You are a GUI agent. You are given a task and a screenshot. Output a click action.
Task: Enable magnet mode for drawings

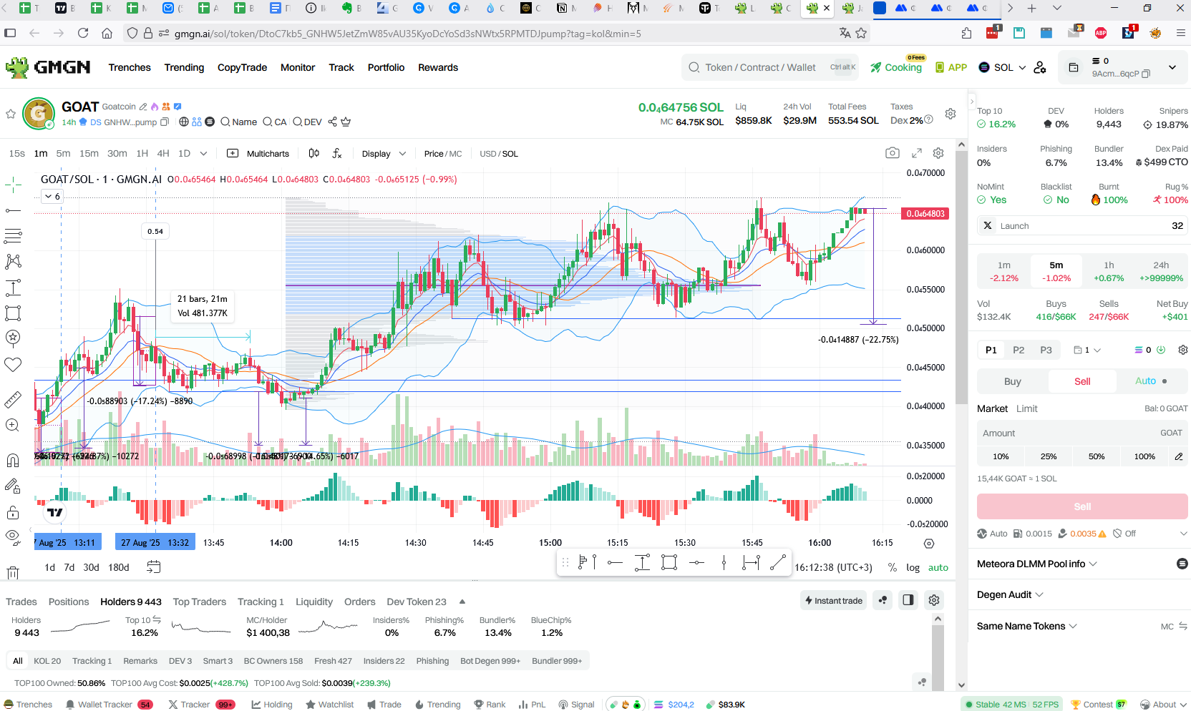tap(13, 460)
